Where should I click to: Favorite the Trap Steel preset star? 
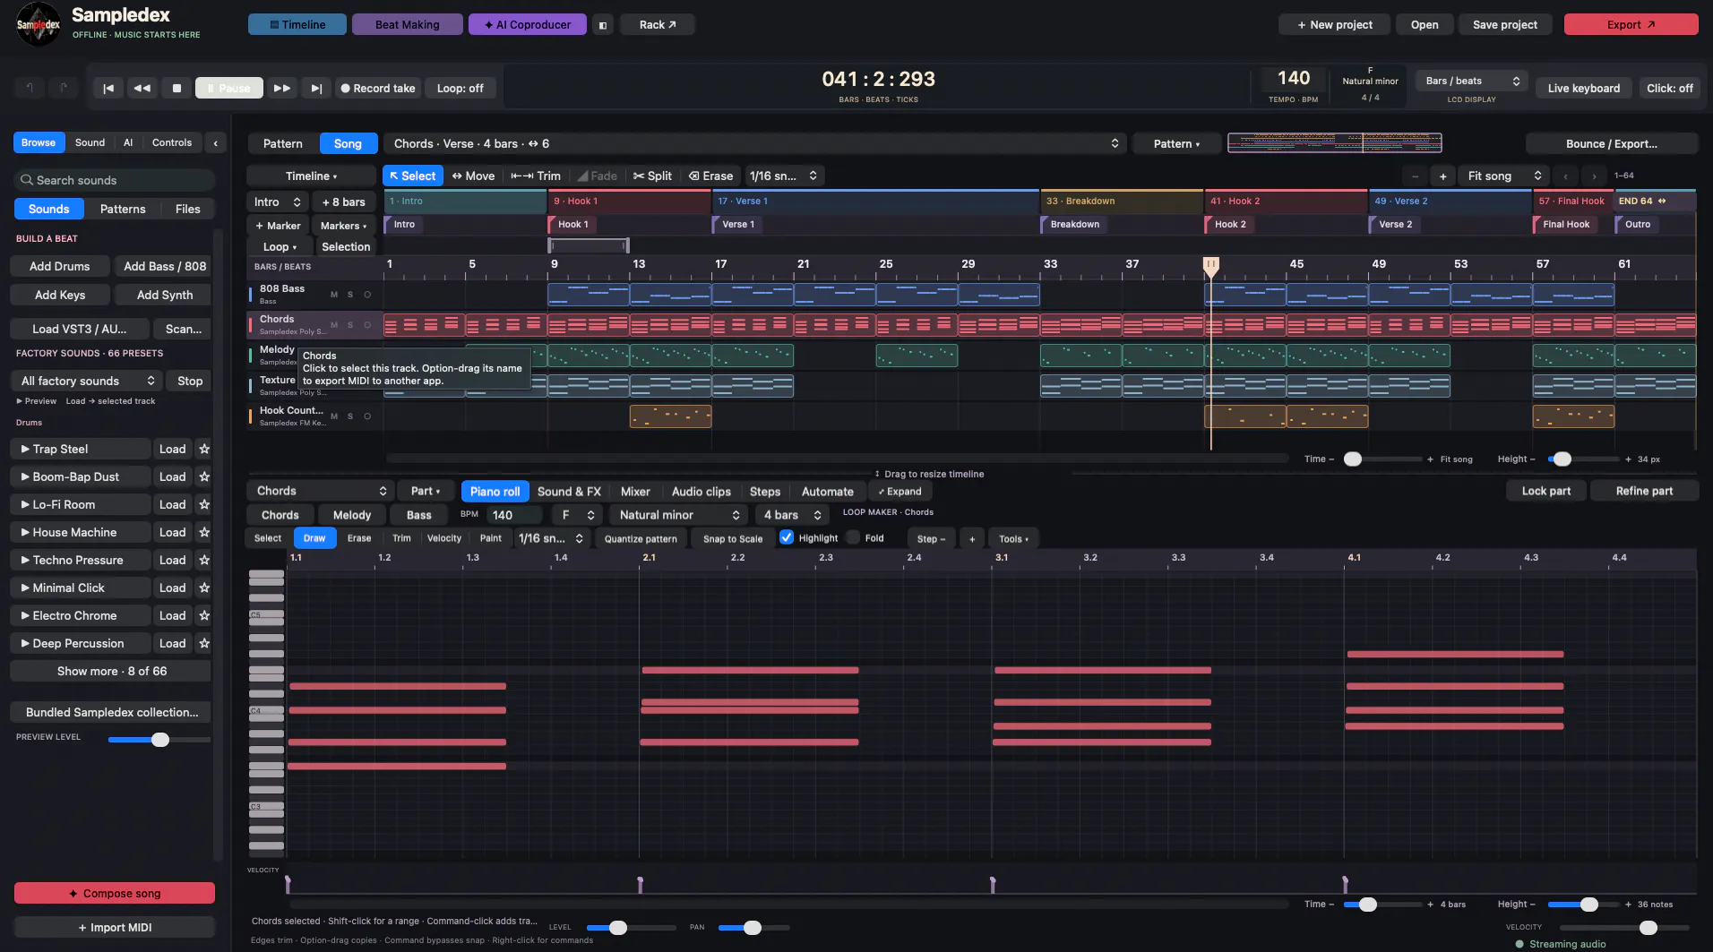pos(204,449)
